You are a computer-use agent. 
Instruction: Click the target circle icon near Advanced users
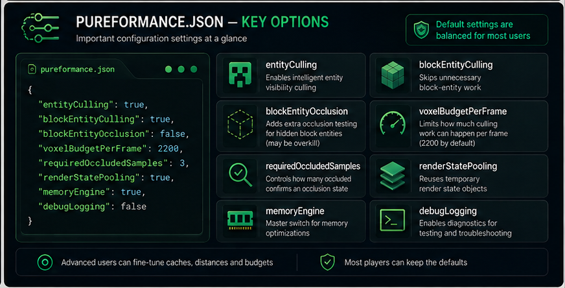coord(45,262)
